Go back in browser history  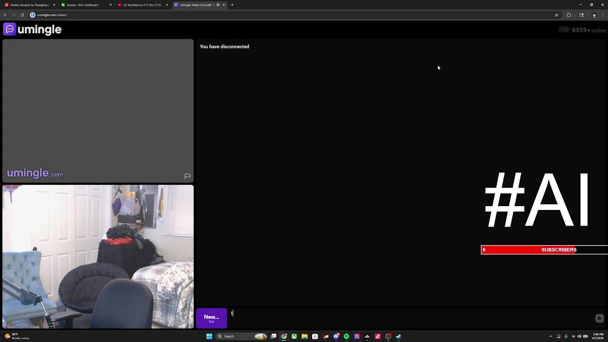pos(5,15)
